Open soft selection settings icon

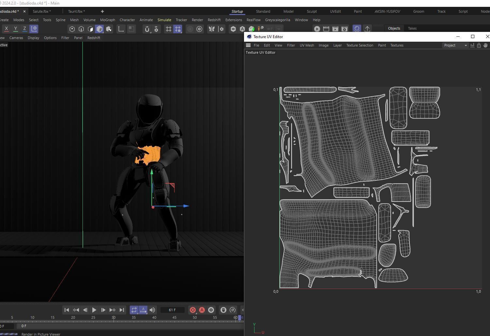coord(199,29)
